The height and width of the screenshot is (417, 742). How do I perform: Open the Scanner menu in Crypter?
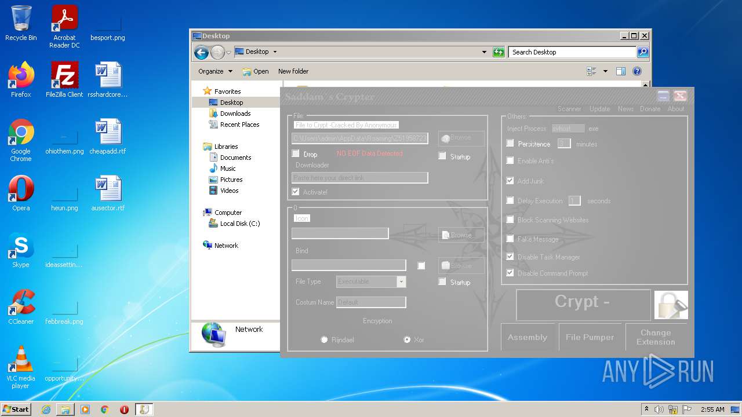[569, 109]
